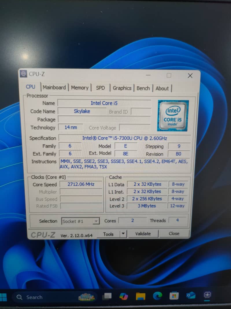231x309 pixels.
Task: Click the empty Multiplier field
Action: [81, 192]
